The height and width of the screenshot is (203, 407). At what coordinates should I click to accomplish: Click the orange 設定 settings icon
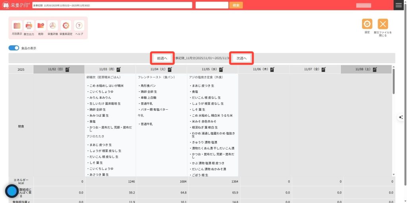[x=367, y=24]
